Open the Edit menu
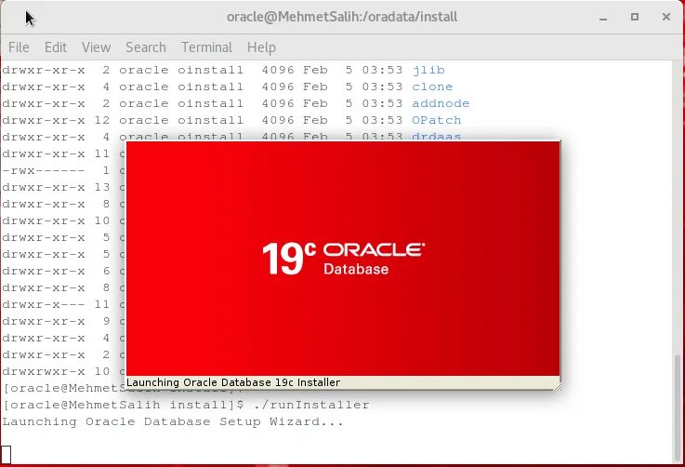Image resolution: width=685 pixels, height=467 pixels. (x=56, y=47)
